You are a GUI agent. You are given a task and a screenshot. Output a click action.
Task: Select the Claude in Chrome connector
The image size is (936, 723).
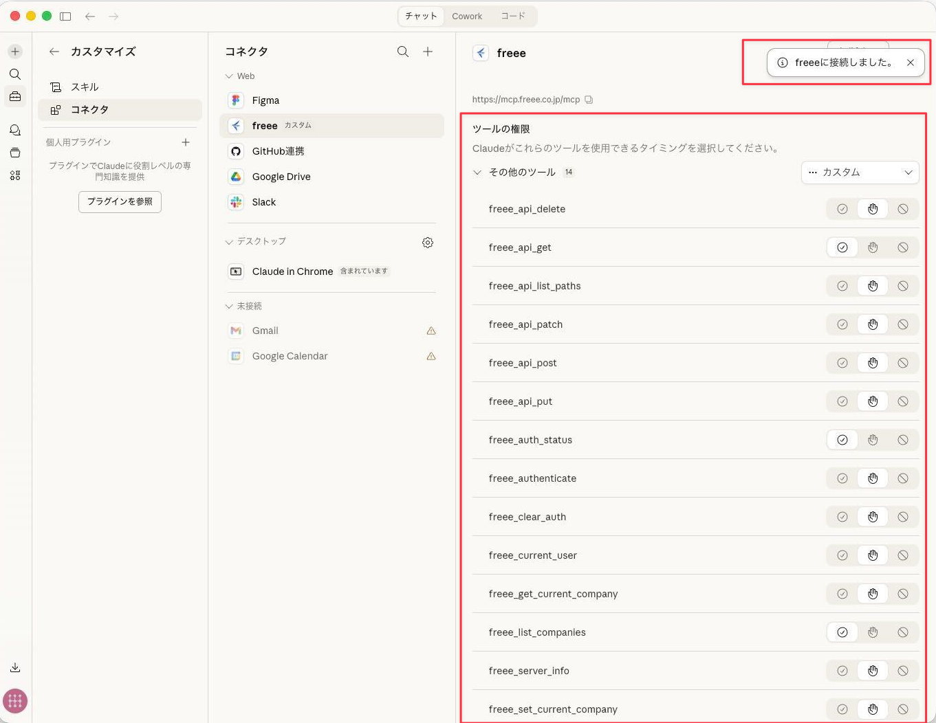coord(331,271)
